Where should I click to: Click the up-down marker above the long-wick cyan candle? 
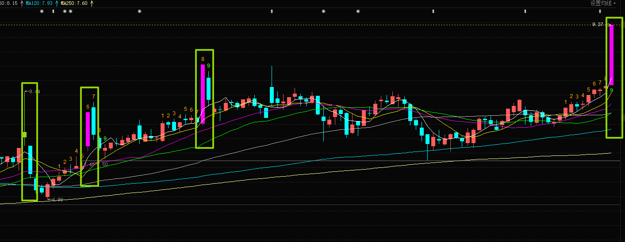tap(272, 11)
